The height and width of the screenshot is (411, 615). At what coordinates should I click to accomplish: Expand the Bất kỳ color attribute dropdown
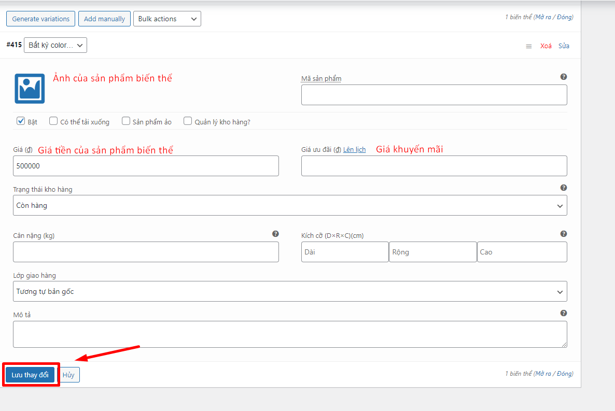[55, 45]
